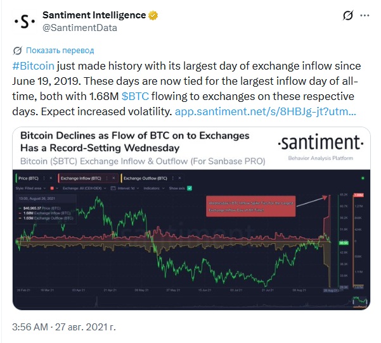Open Santiment Intelligence profile avatar
Image resolution: width=381 pixels, height=343 pixels.
click(x=25, y=22)
